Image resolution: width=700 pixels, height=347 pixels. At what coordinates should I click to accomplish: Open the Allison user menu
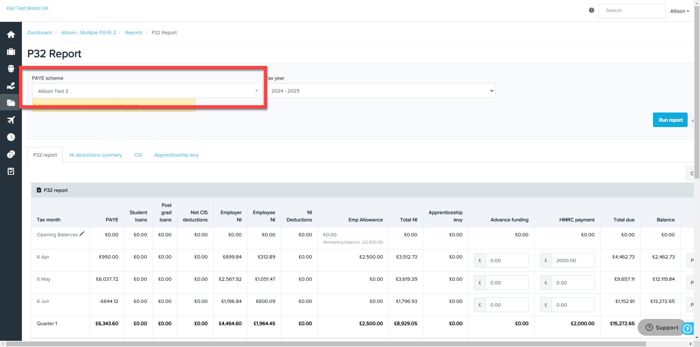click(680, 11)
